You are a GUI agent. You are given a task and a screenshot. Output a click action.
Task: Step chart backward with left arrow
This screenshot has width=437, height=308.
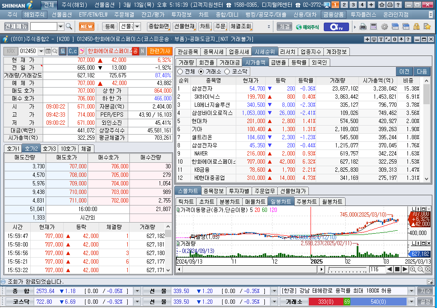click(x=390, y=269)
